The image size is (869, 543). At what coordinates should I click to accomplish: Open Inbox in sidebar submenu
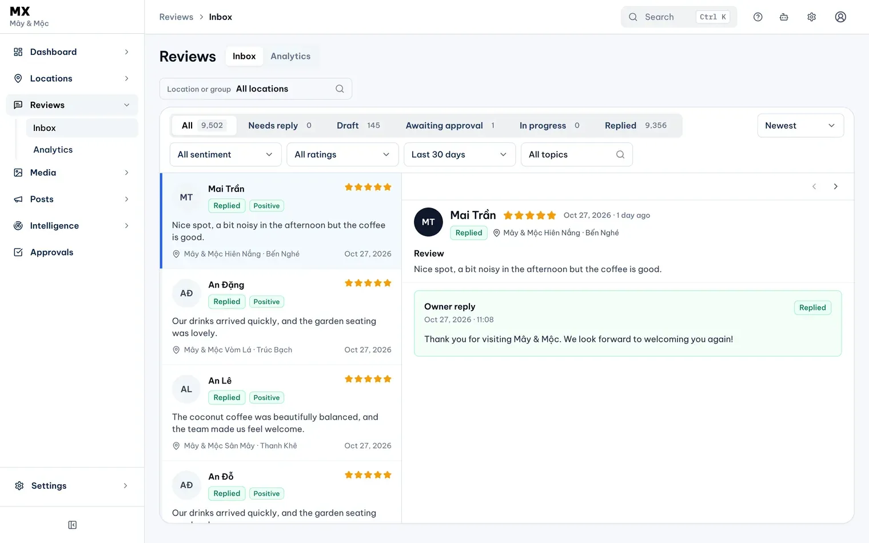pyautogui.click(x=82, y=128)
